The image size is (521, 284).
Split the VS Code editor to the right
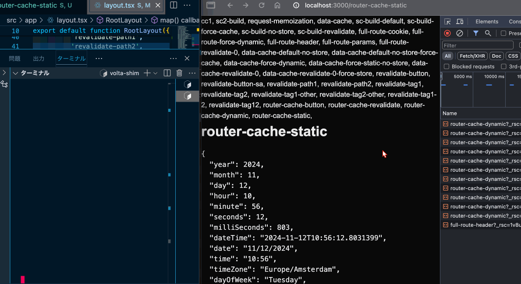(x=174, y=5)
